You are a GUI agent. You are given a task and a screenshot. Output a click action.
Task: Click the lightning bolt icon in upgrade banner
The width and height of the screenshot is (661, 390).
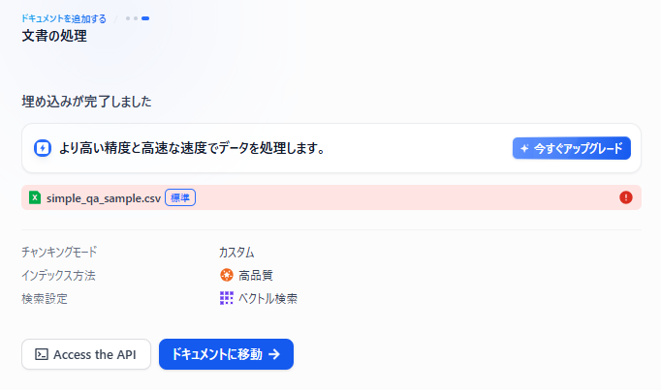[43, 148]
